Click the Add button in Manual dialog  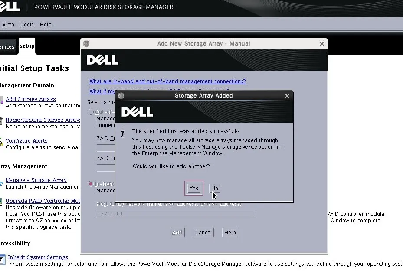177,232
